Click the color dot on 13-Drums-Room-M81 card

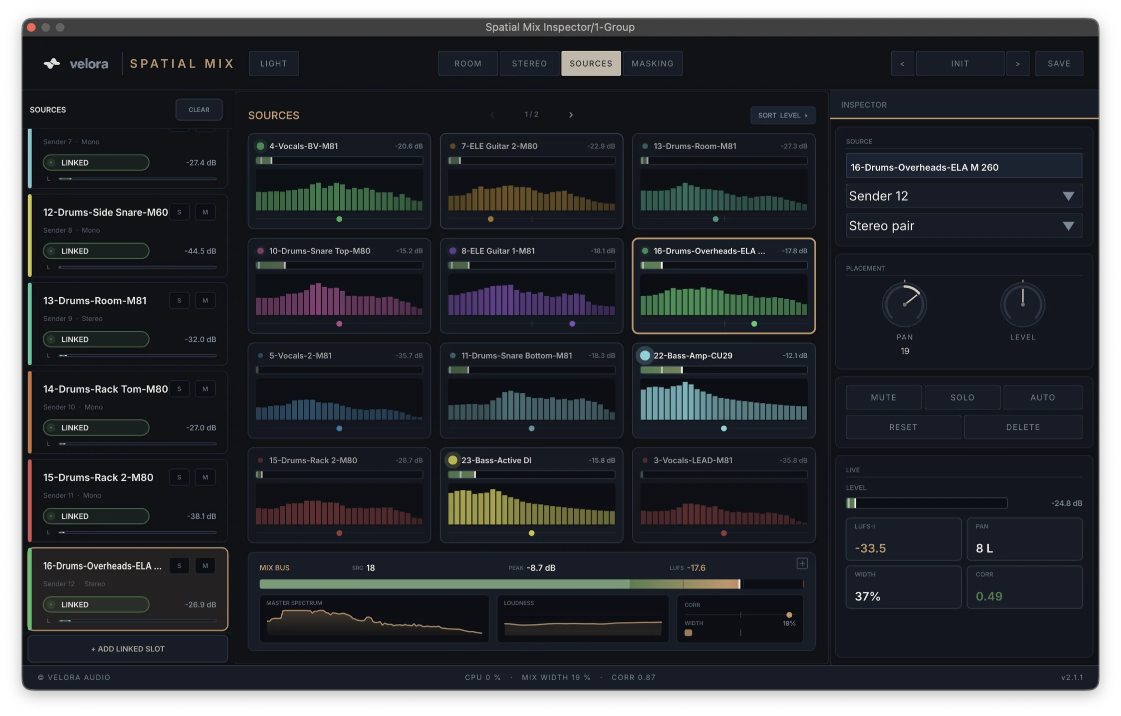pyautogui.click(x=645, y=146)
